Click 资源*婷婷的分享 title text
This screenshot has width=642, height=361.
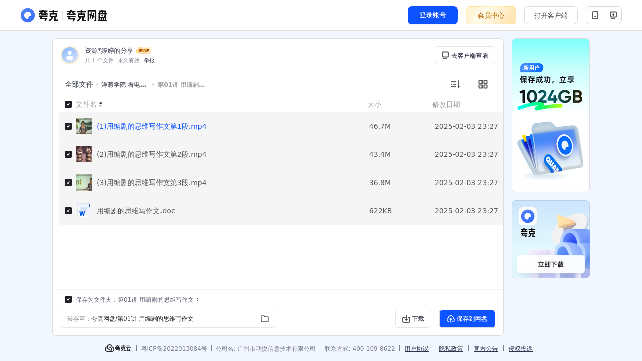click(x=109, y=51)
